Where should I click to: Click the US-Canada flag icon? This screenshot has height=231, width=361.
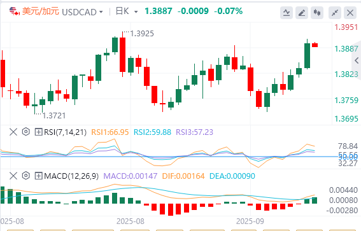pyautogui.click(x=15, y=11)
